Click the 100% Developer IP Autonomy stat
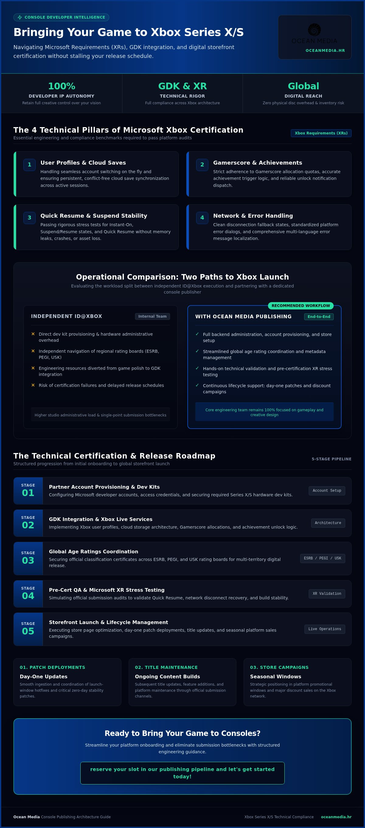The height and width of the screenshot is (828, 365). click(61, 94)
